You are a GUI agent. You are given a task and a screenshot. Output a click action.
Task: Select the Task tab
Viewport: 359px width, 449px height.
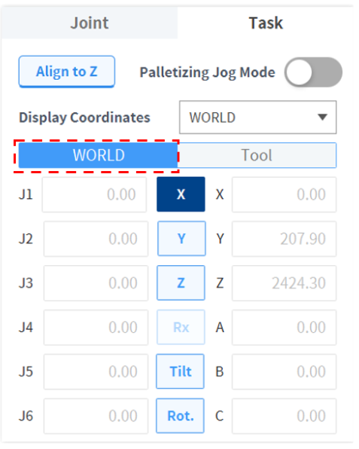[x=266, y=23]
